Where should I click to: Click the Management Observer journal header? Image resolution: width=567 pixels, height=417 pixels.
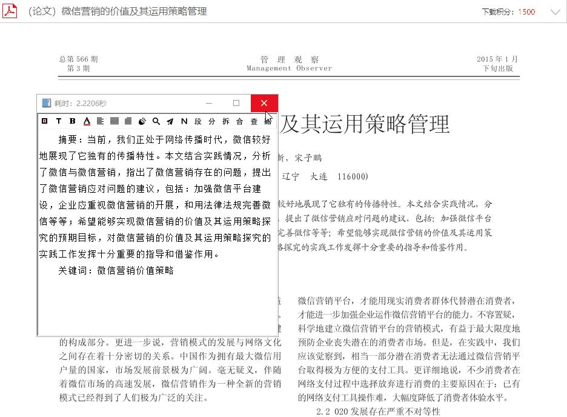pyautogui.click(x=289, y=68)
